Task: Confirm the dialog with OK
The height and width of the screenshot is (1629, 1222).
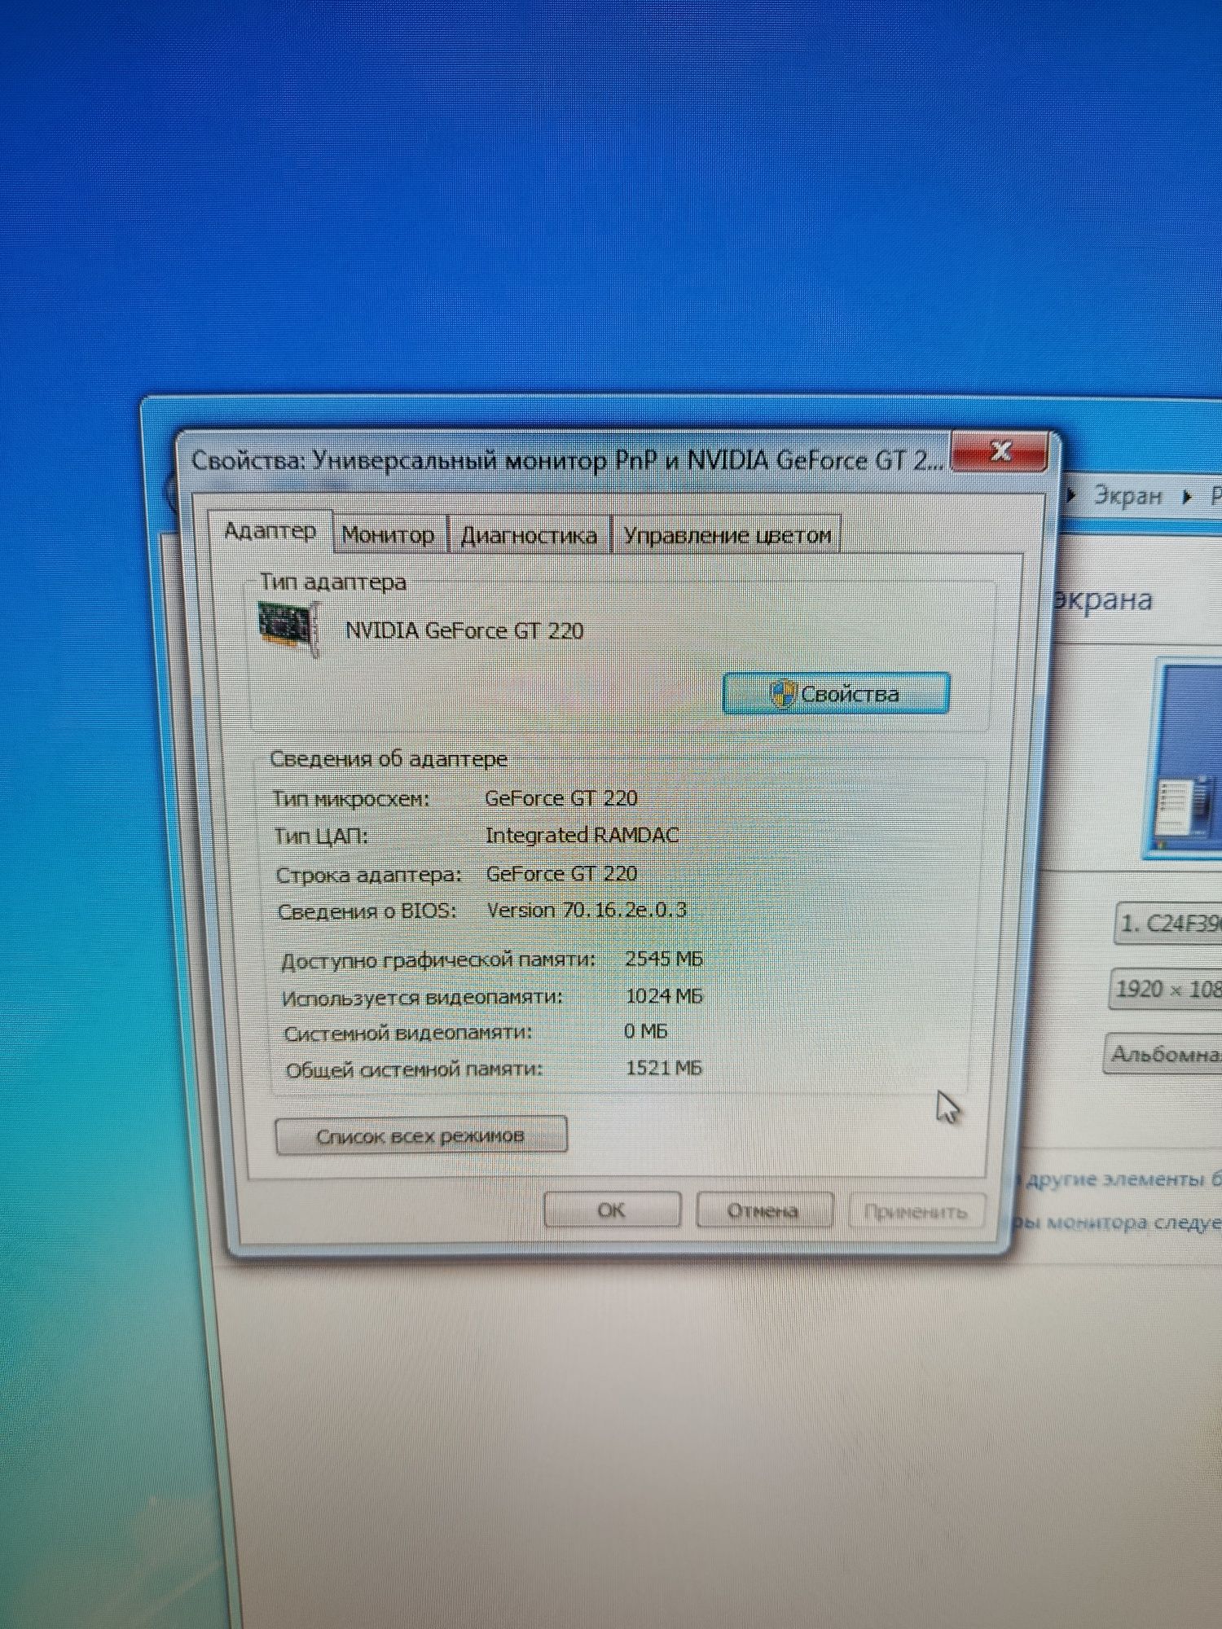Action: [x=612, y=1210]
